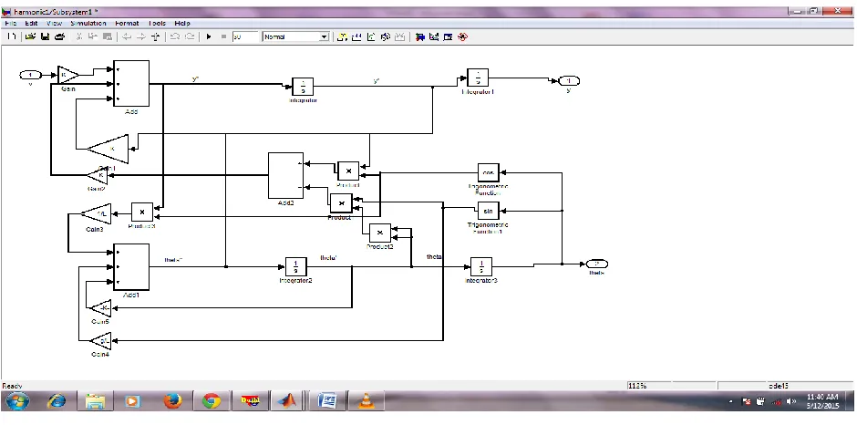Select the Gain2 block
The image size is (857, 425).
coord(99,175)
